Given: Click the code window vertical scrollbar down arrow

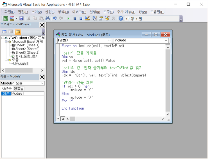Looking at the screenshot, I should (168, 114).
